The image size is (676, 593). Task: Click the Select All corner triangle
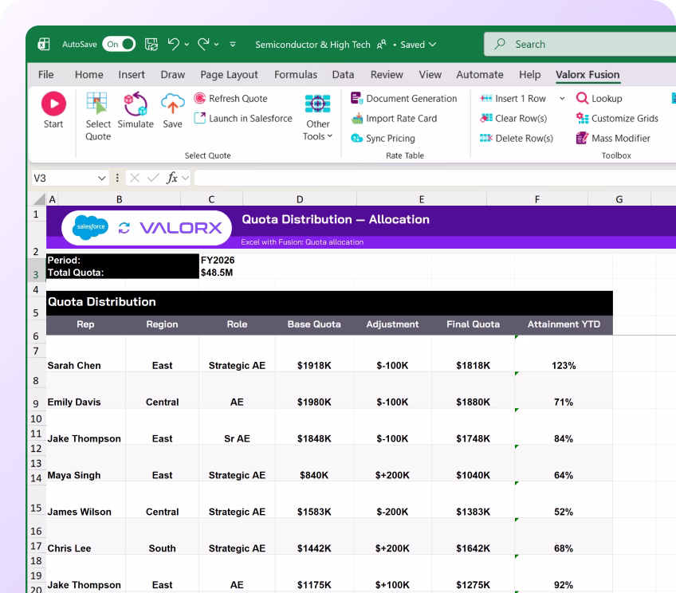[x=40, y=199]
